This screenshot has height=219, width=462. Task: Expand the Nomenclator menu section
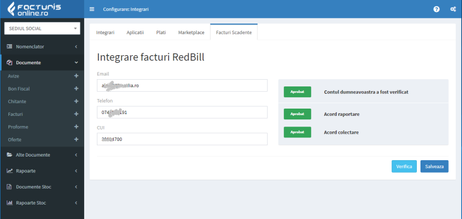tap(42, 47)
